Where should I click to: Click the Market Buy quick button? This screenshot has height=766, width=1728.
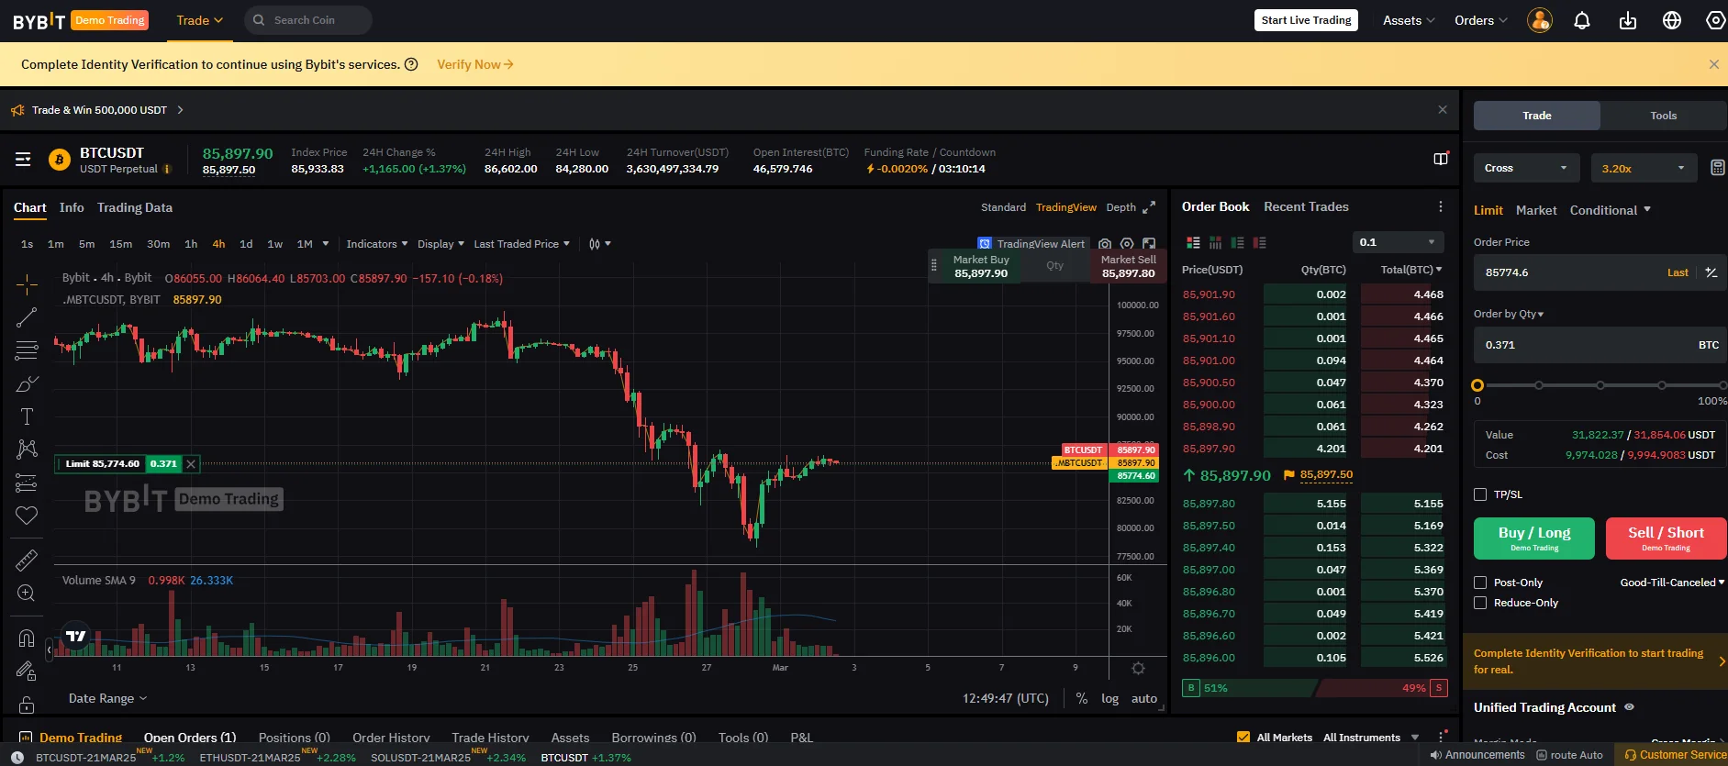click(980, 266)
